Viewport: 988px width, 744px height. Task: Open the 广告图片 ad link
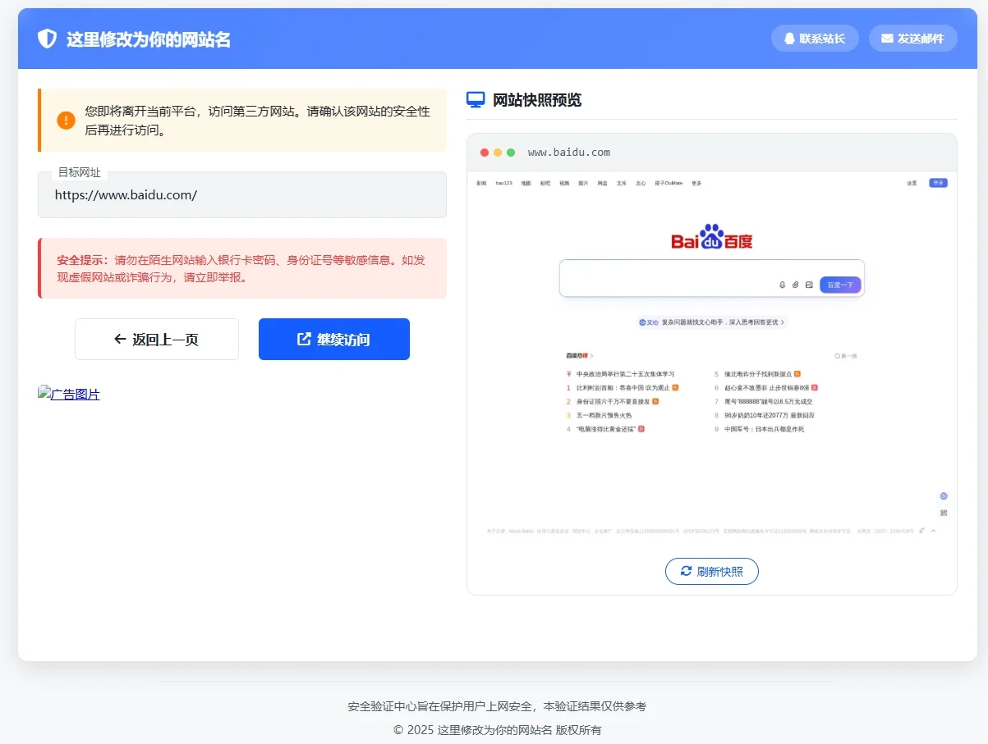click(x=69, y=394)
